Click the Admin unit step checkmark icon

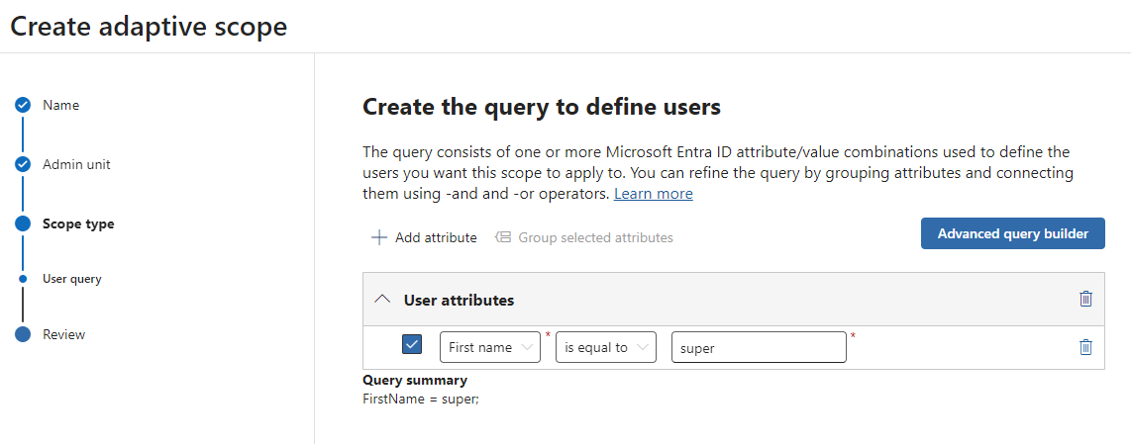(23, 164)
